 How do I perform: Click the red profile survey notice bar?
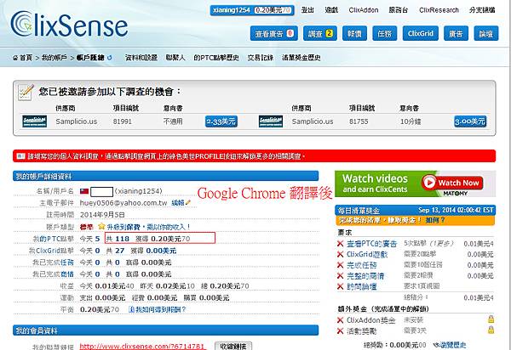[x=254, y=156]
